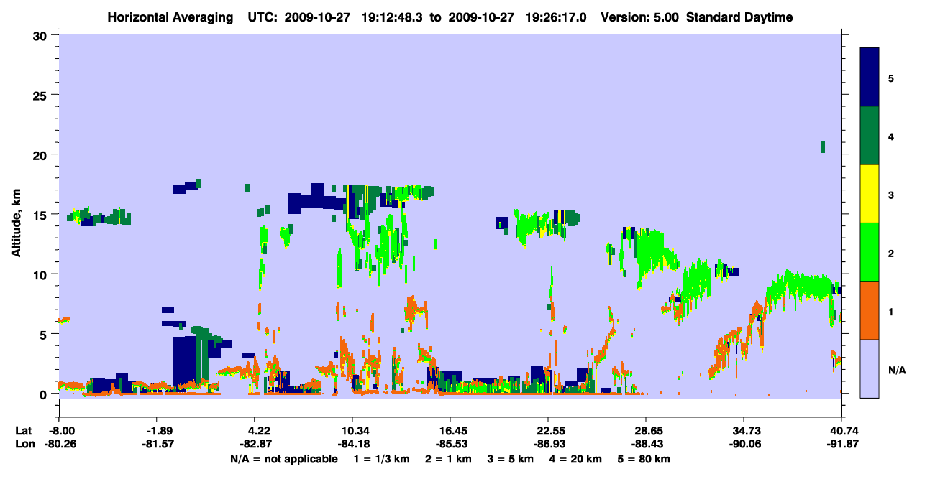Click legend text '2 = 1 km'

pos(447,459)
